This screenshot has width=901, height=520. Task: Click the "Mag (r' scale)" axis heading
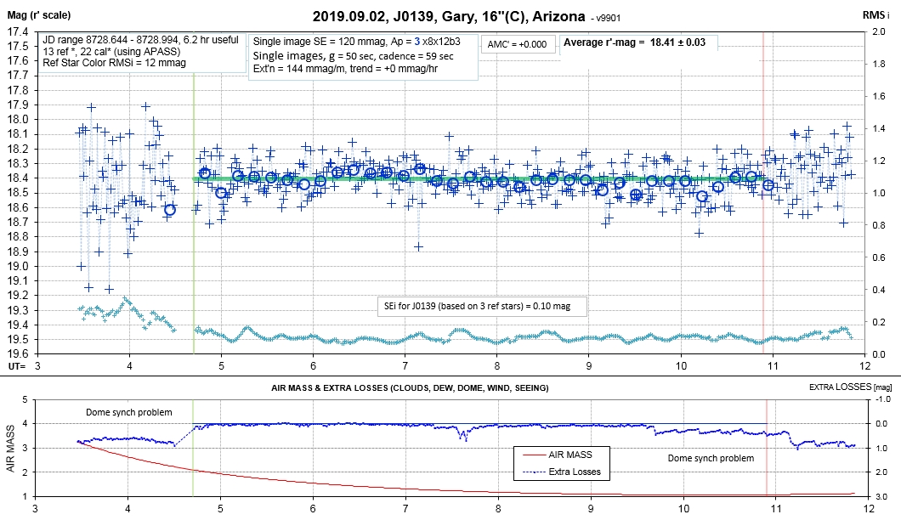(x=39, y=15)
